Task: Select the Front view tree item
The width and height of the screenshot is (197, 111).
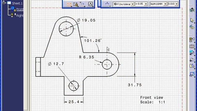Action: tap(20, 9)
